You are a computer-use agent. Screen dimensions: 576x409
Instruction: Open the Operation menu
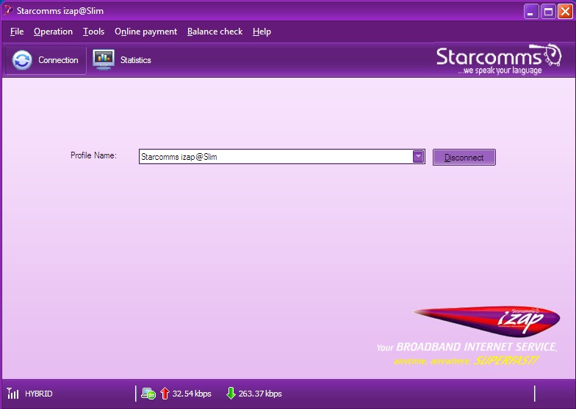[53, 32]
